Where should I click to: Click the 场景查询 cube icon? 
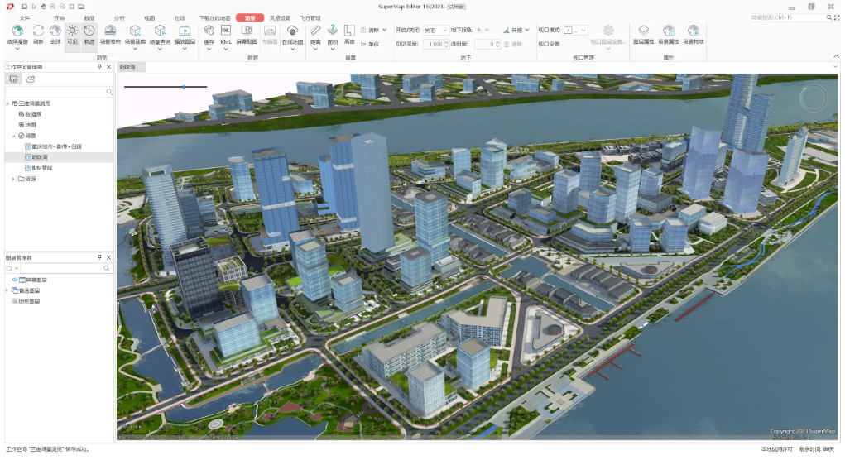point(160,31)
